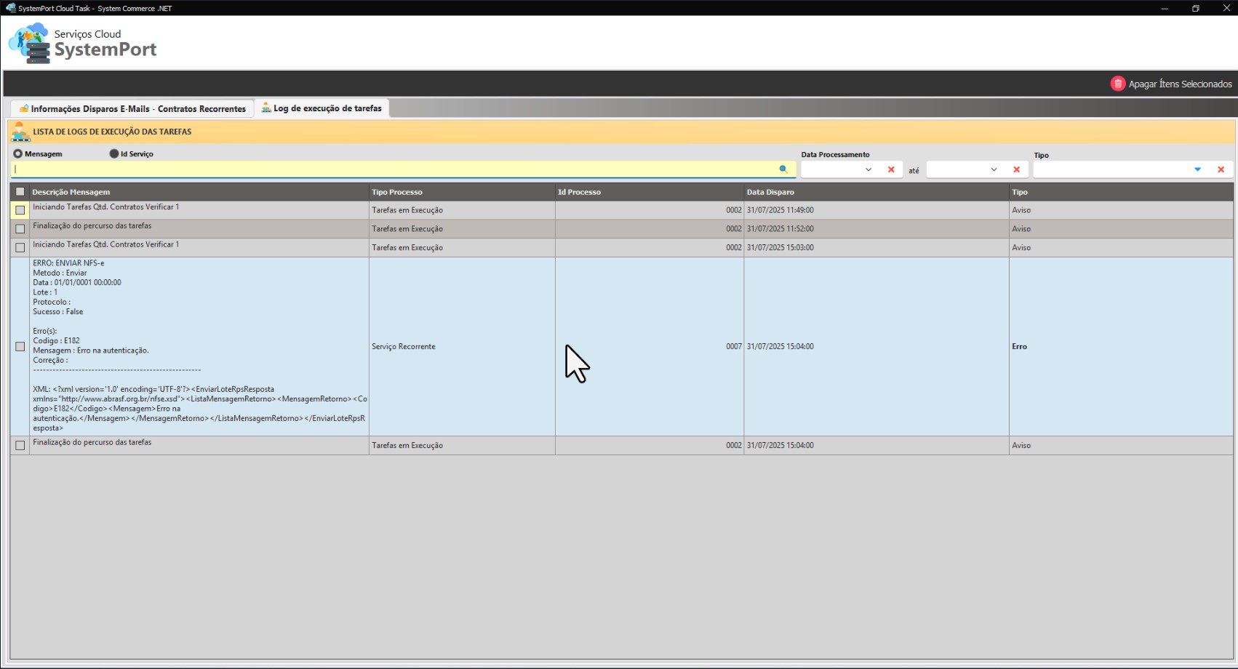
Task: Select the Id Serviço radio option
Action: click(114, 154)
